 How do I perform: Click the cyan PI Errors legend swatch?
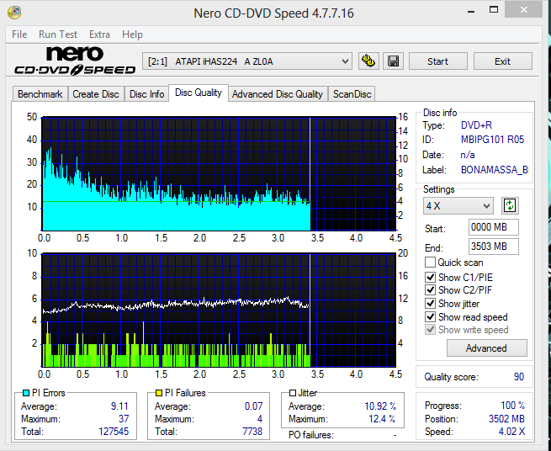click(x=25, y=393)
